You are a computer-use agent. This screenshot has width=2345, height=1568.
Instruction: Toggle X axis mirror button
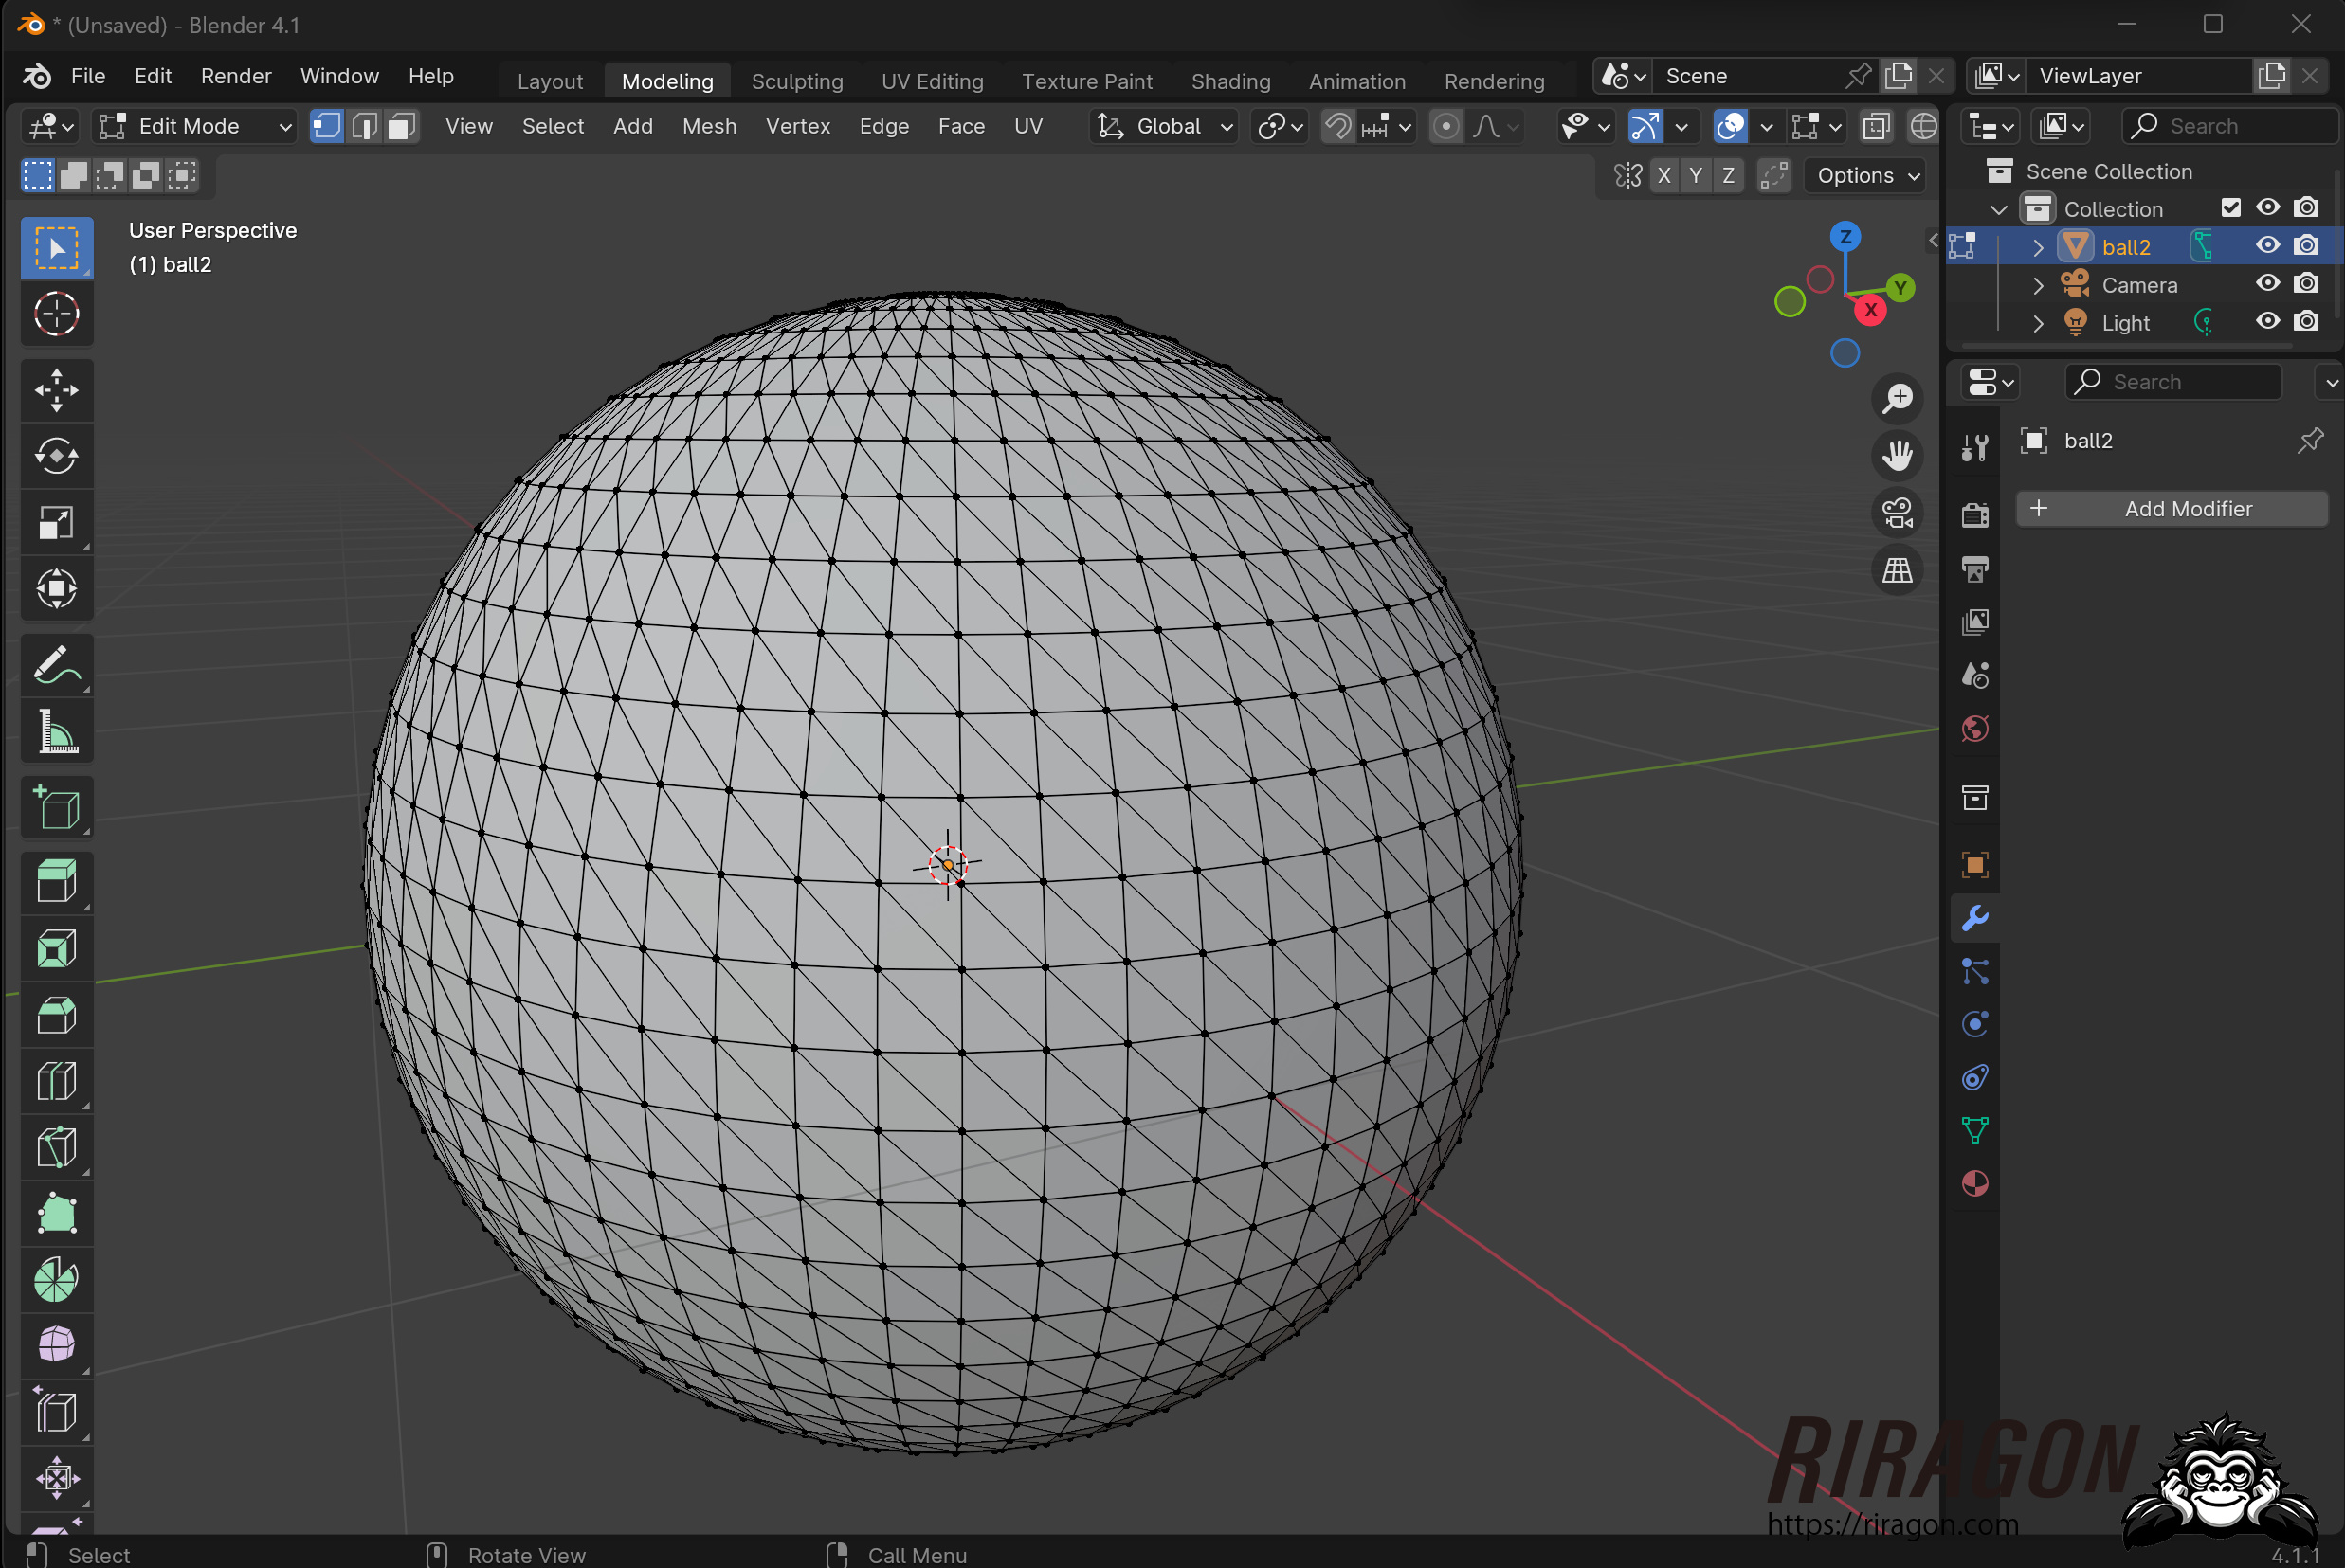coord(1663,176)
